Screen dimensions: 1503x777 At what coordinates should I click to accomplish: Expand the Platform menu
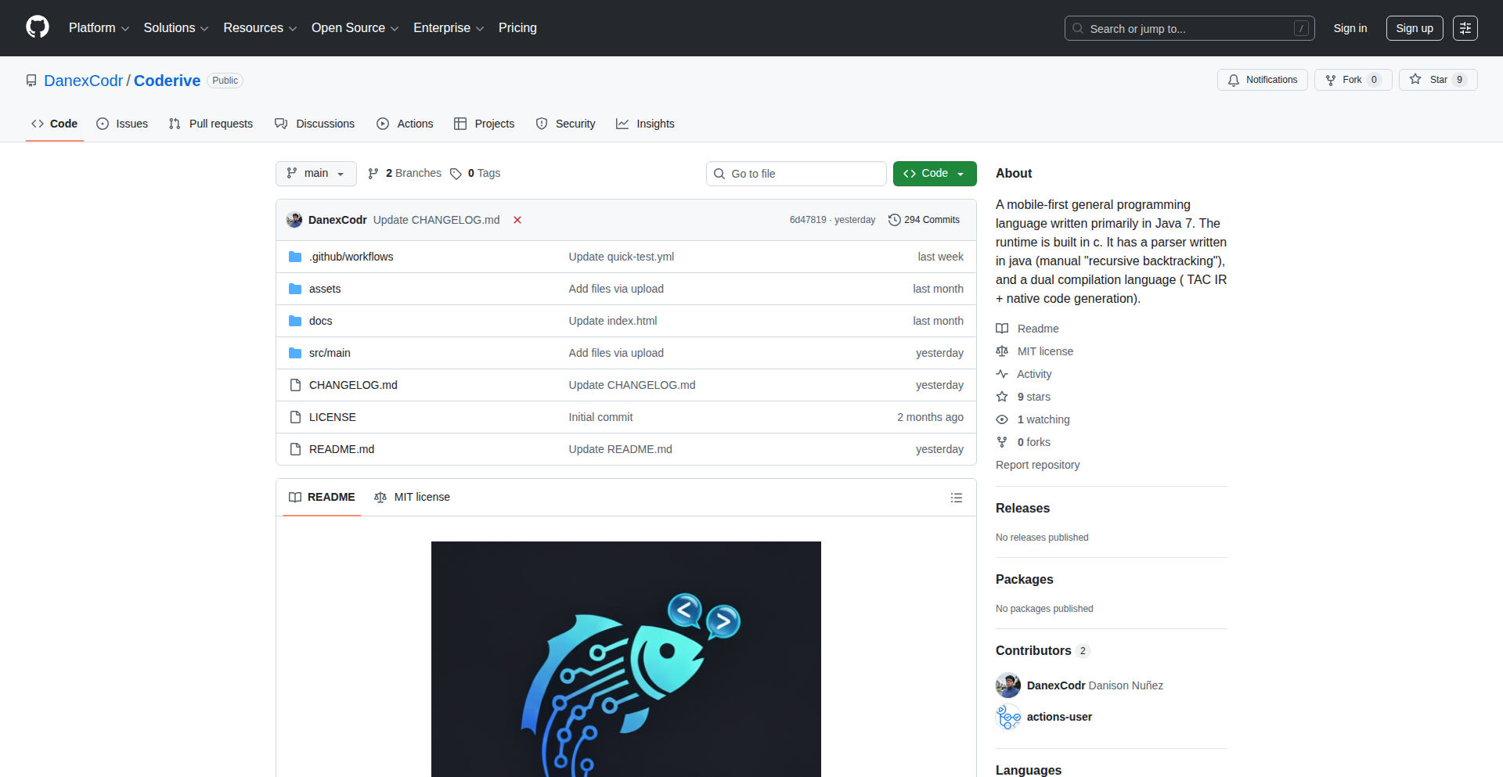point(99,28)
